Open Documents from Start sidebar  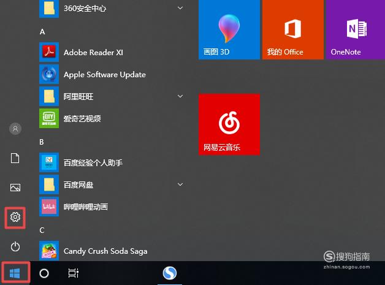point(15,158)
